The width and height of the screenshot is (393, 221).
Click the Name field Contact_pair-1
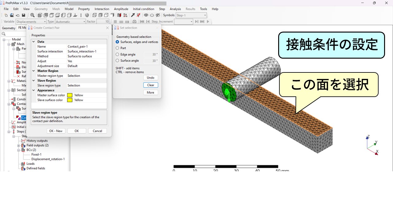click(x=87, y=47)
